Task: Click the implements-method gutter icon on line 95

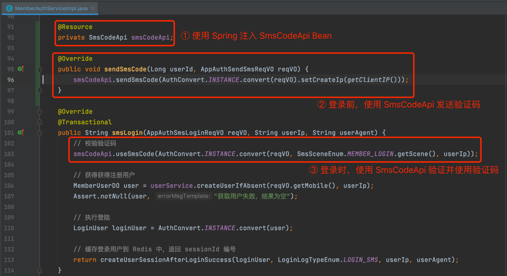Action: tap(21, 69)
